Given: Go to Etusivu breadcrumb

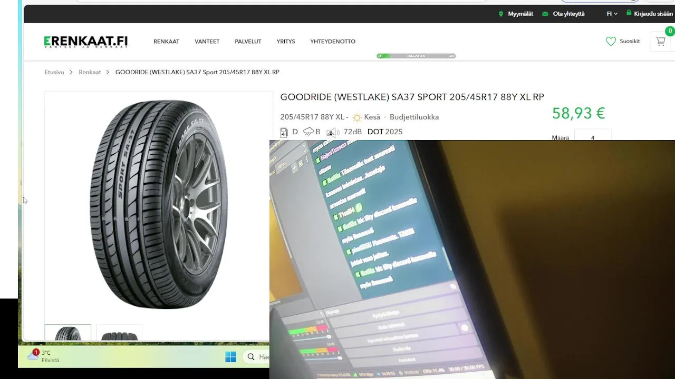Looking at the screenshot, I should point(54,72).
